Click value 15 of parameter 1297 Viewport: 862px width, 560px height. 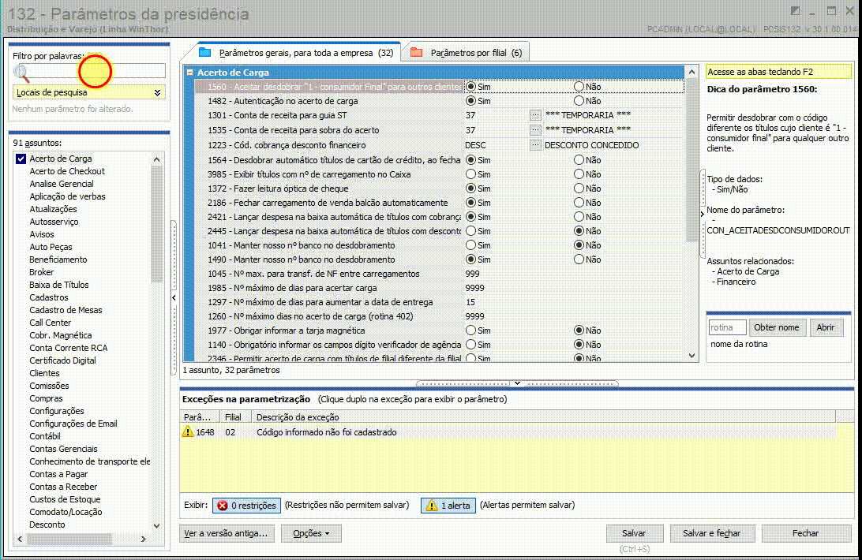point(470,302)
